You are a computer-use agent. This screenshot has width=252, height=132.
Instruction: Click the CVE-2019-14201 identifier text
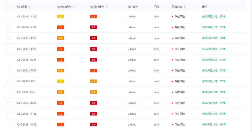coord(27,60)
